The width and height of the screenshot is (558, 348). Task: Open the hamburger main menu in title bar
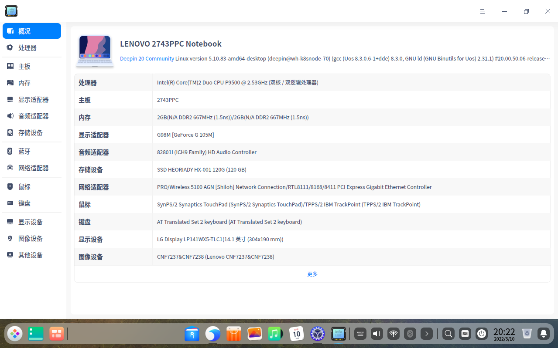483,11
